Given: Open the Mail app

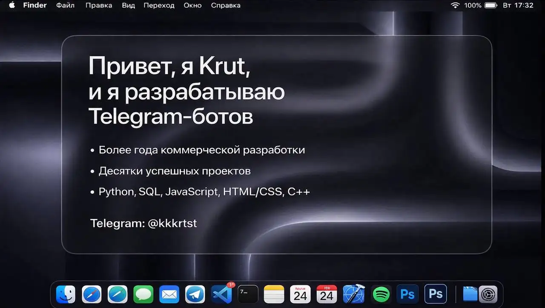Looking at the screenshot, I should [169, 294].
